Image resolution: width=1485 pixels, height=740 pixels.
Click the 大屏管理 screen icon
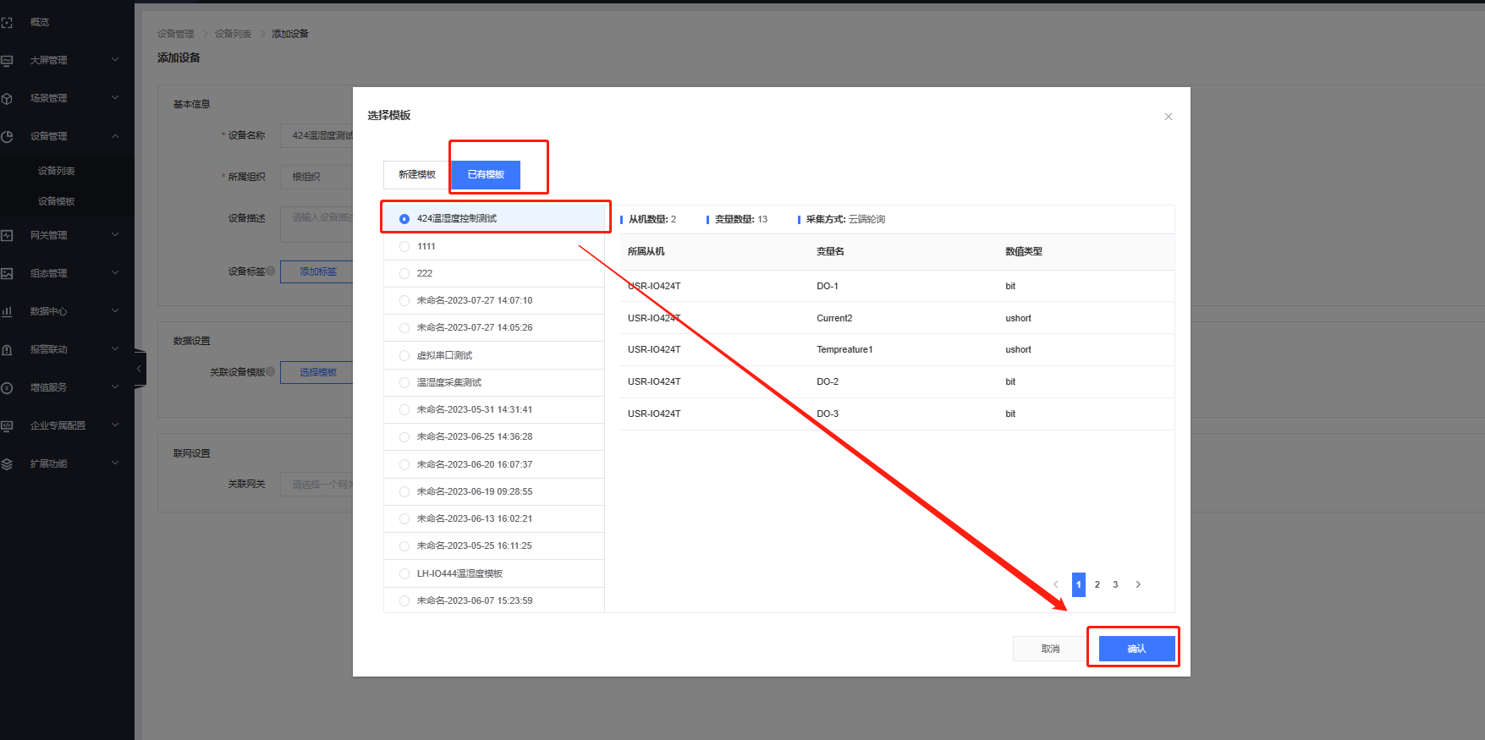(7, 61)
